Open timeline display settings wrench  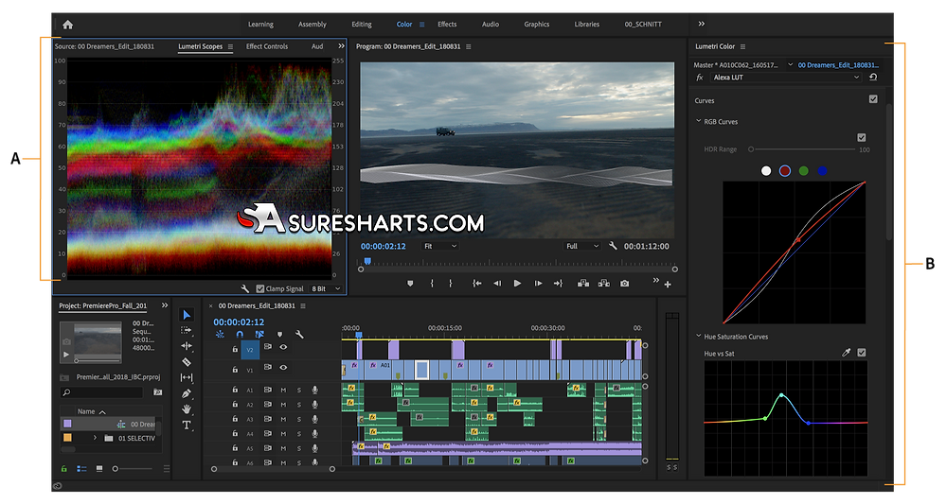coord(299,334)
